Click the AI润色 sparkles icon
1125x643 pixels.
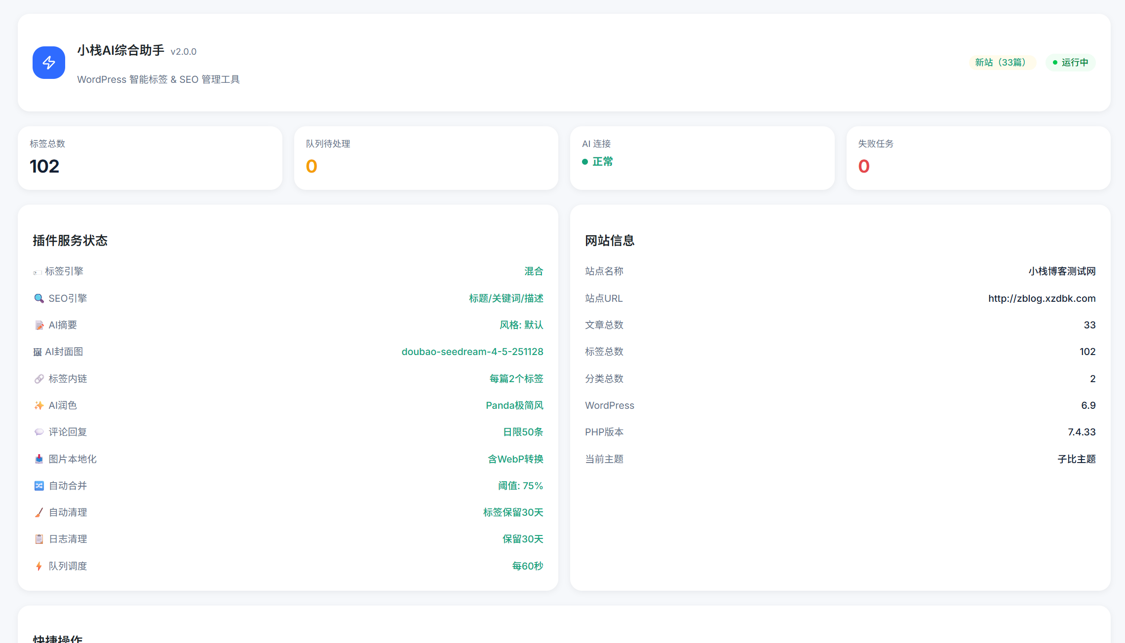point(39,405)
